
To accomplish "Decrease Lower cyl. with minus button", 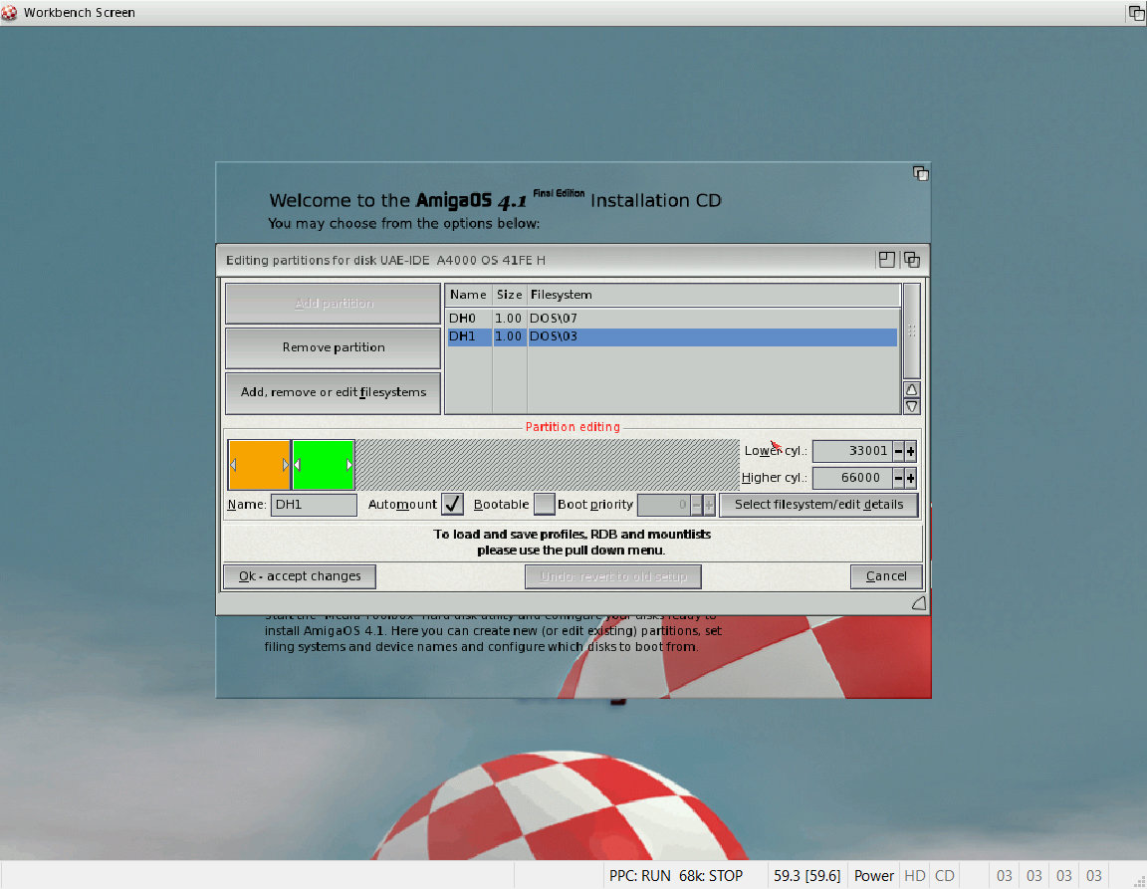I will point(898,451).
